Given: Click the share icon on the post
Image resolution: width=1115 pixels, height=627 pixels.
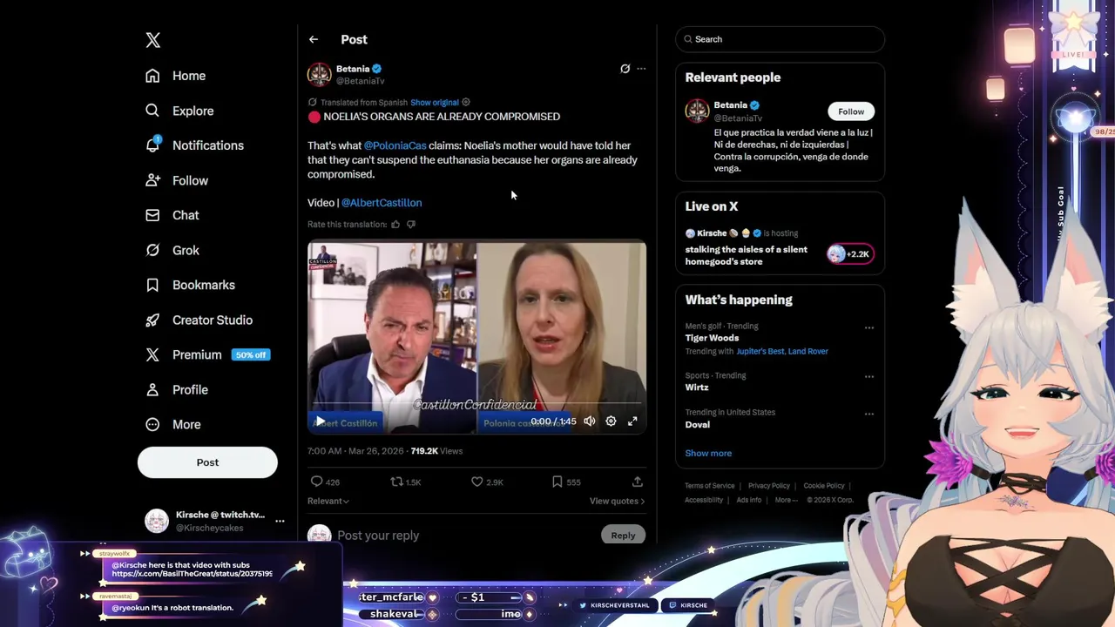Looking at the screenshot, I should pyautogui.click(x=638, y=482).
